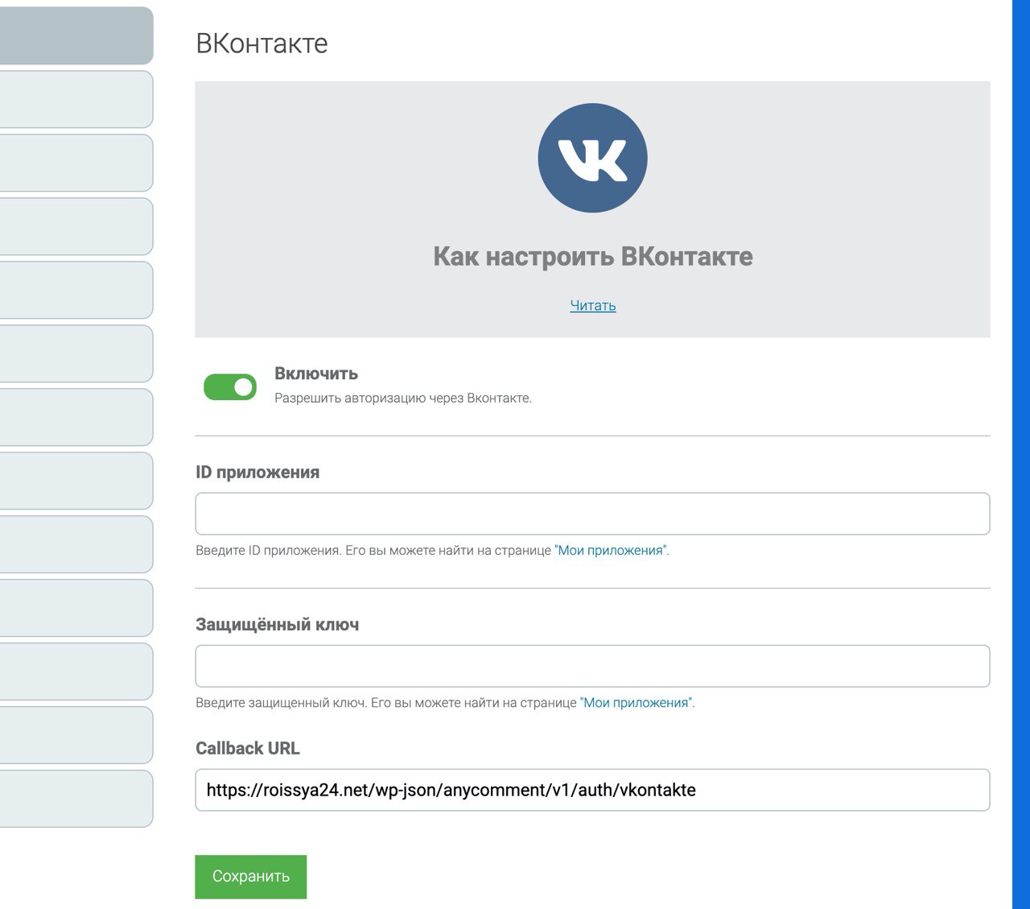Screen dimensions: 1030x909
Task: Open 'Мои приложения' link under the secure key field
Action: pyautogui.click(x=636, y=703)
